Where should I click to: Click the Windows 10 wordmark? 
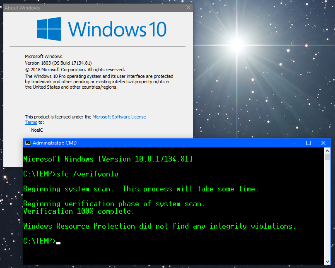(x=117, y=29)
